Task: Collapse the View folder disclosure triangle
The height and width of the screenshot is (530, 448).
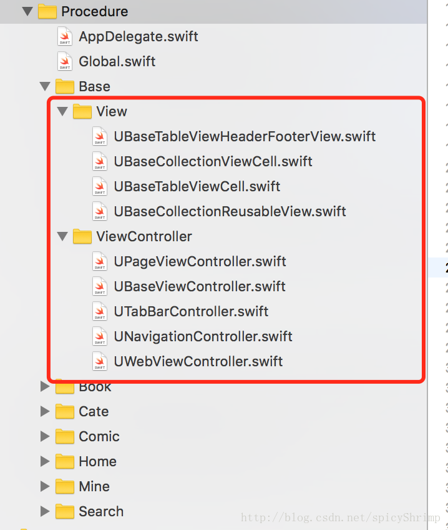Action: point(62,111)
